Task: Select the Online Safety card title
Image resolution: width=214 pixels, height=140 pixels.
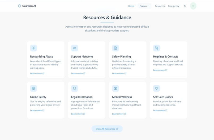Action: tap(38, 97)
